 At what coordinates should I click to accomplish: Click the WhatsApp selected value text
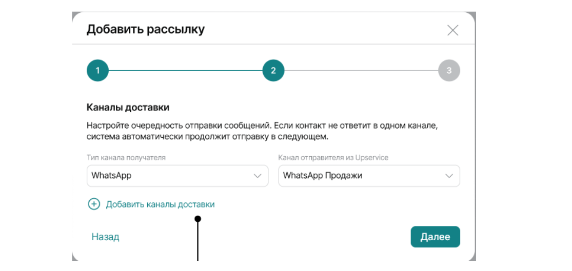(111, 176)
